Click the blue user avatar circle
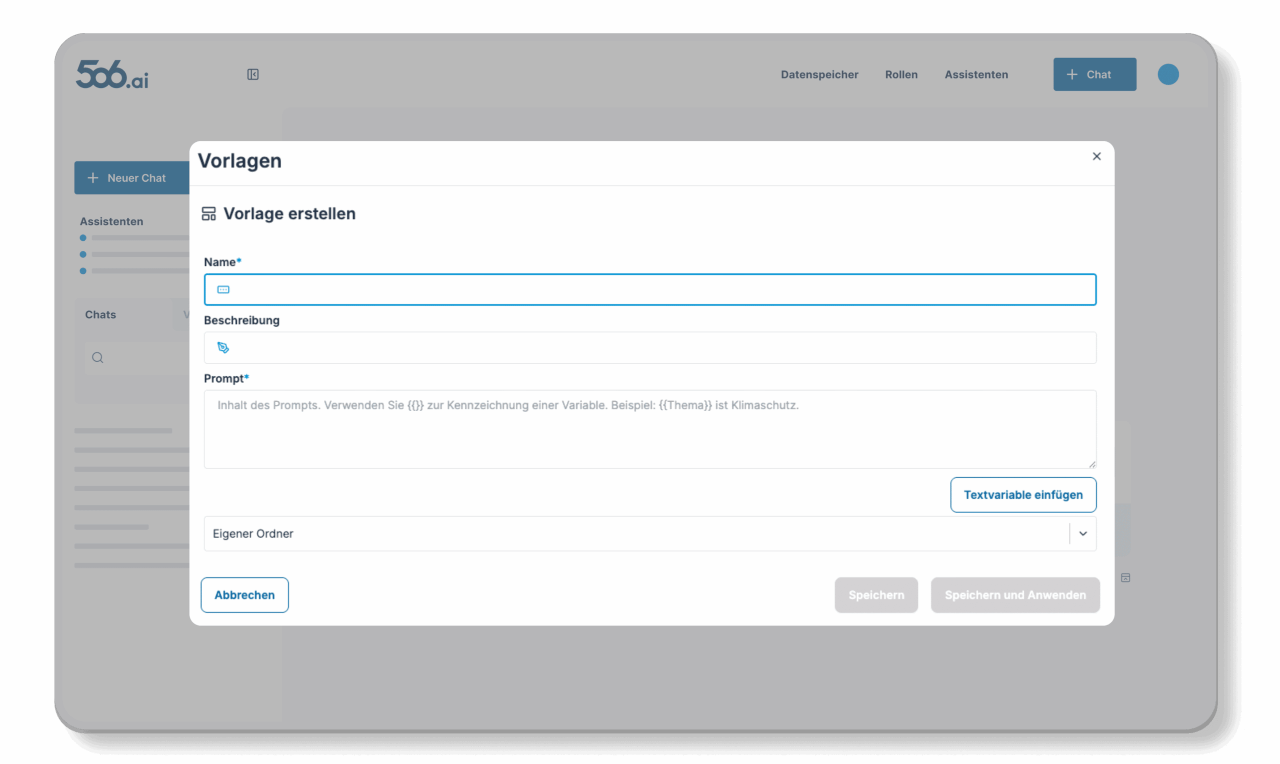Image resolution: width=1280 pixels, height=764 pixels. (1167, 74)
